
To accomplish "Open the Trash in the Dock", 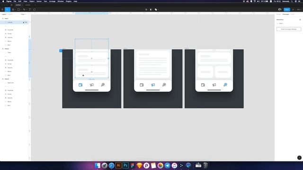I will click(x=205, y=165).
